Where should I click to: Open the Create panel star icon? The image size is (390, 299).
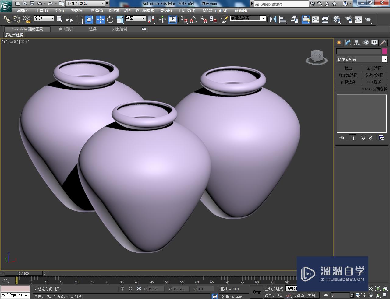click(x=339, y=43)
